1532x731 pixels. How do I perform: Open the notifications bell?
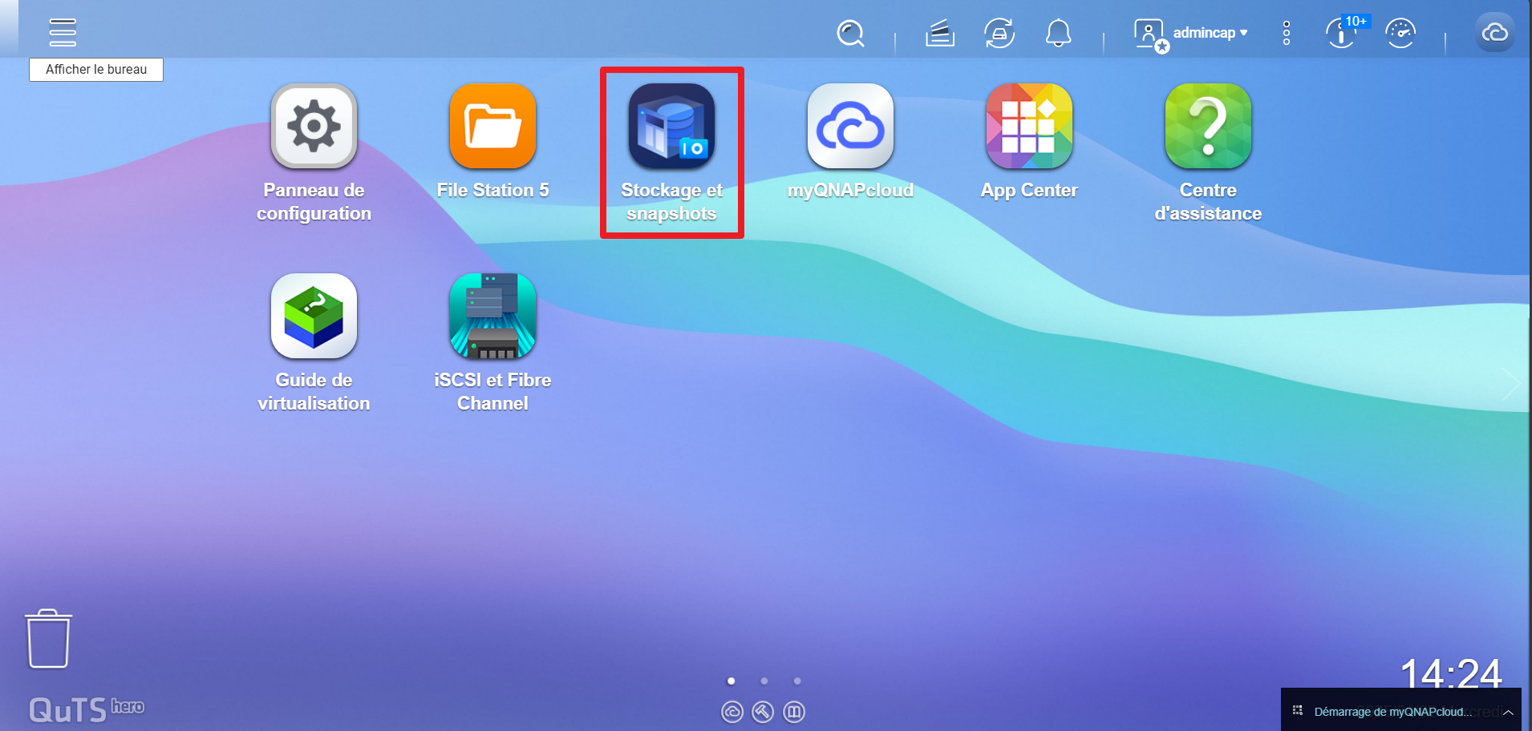coord(1059,34)
